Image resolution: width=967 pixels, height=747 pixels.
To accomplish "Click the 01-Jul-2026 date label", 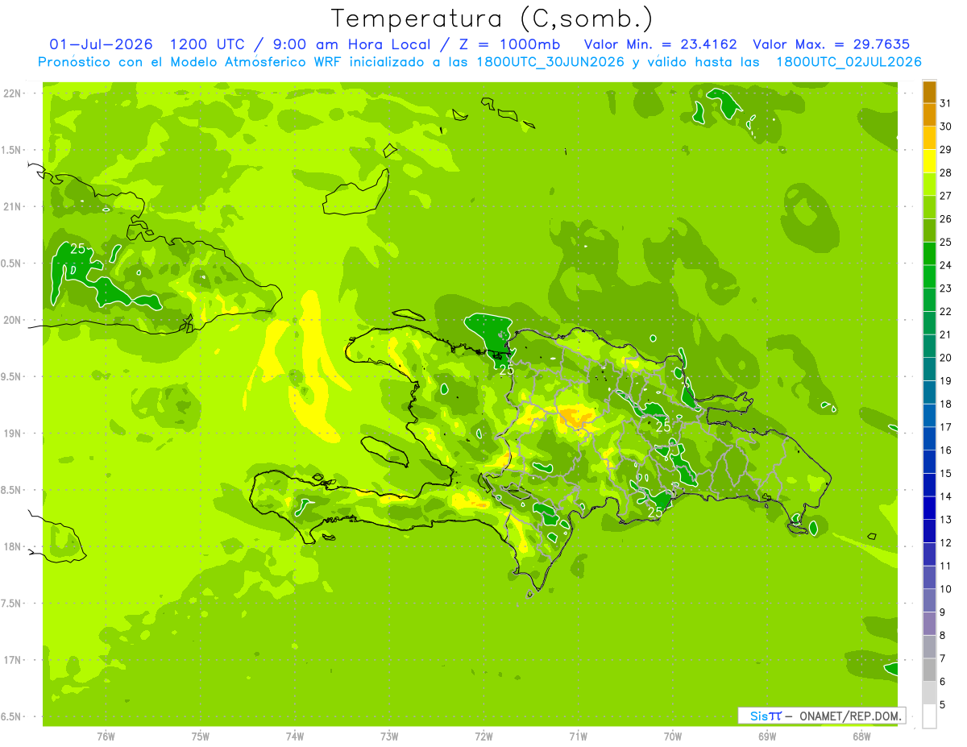I will click(102, 44).
